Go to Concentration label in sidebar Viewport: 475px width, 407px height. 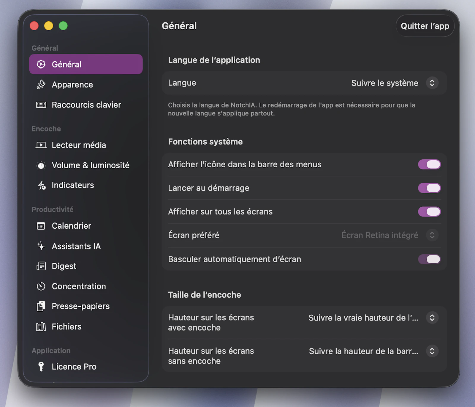point(79,286)
